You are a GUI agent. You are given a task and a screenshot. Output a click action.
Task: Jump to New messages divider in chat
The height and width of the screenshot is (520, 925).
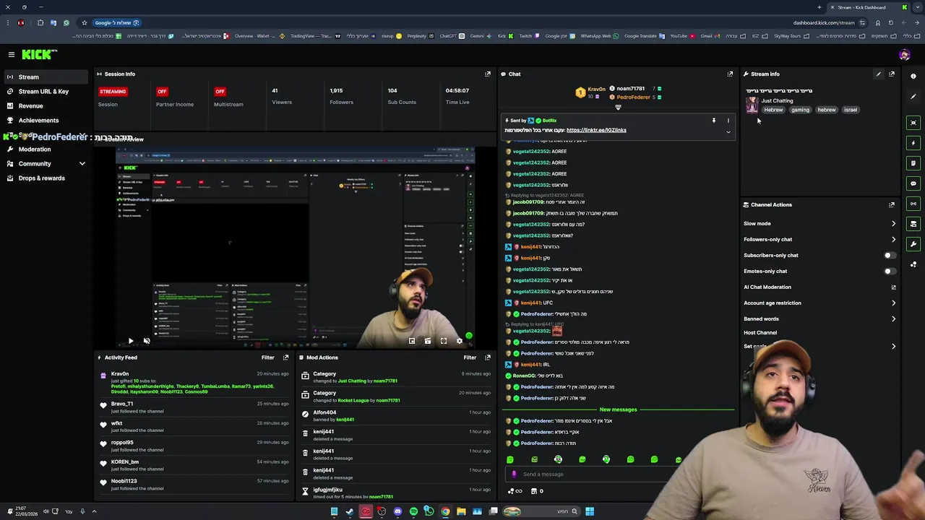click(618, 409)
